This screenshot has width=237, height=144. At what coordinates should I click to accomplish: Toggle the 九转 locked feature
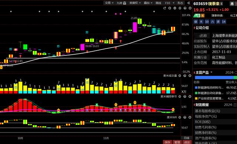(x=121, y=3)
